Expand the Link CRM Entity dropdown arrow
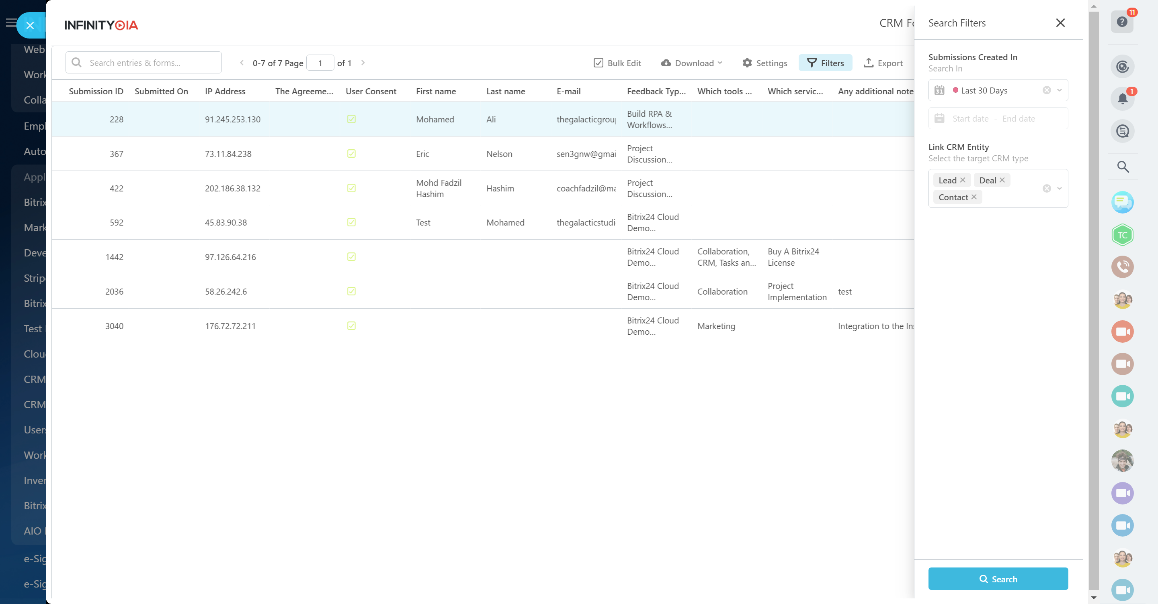Image resolution: width=1158 pixels, height=604 pixels. click(1059, 189)
